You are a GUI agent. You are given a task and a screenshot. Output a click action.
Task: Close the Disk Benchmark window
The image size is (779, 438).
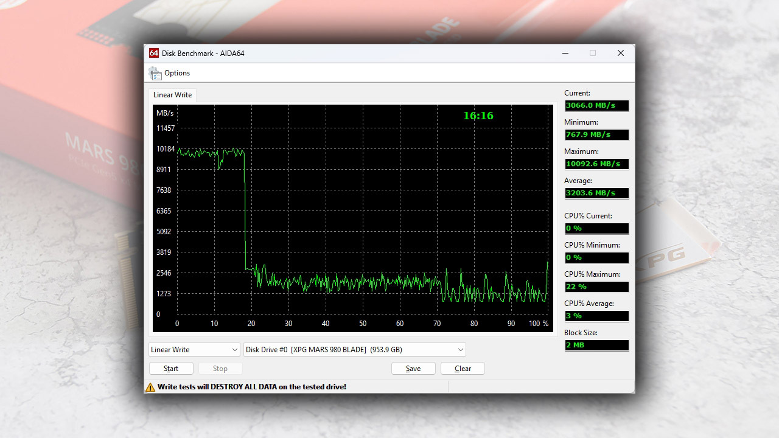[x=621, y=54]
